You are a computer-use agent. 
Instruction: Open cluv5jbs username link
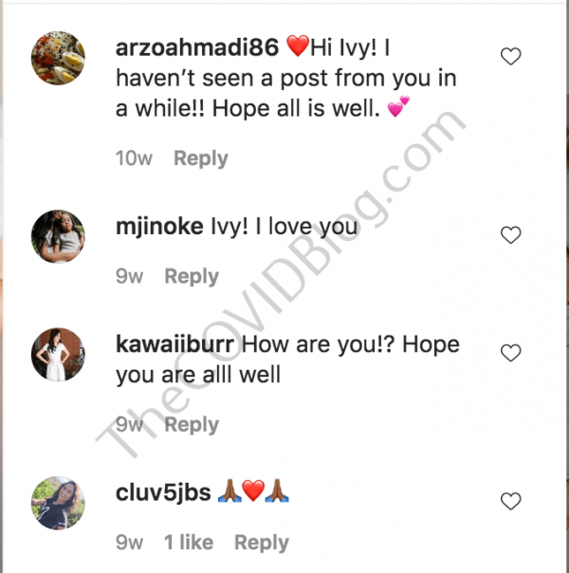[163, 493]
